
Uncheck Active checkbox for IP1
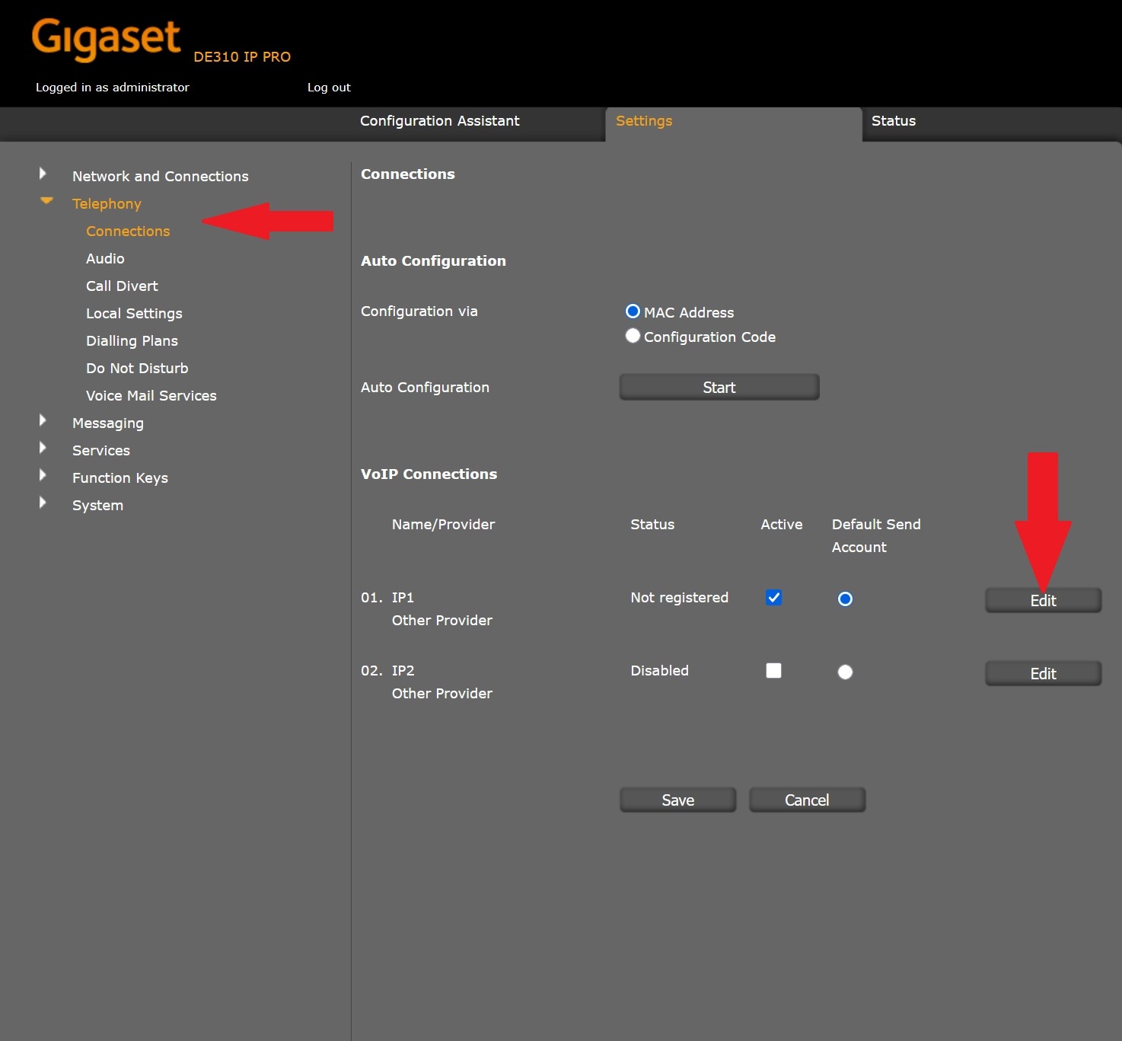pos(773,598)
